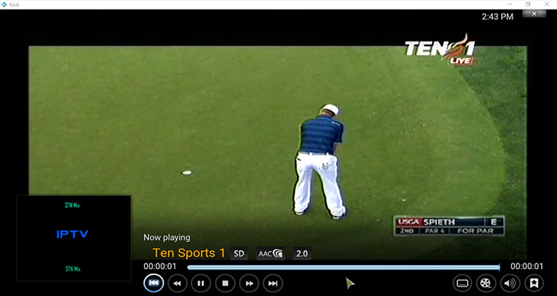Click the playback seek bar
Screen dimensions: 557x296
click(x=344, y=267)
